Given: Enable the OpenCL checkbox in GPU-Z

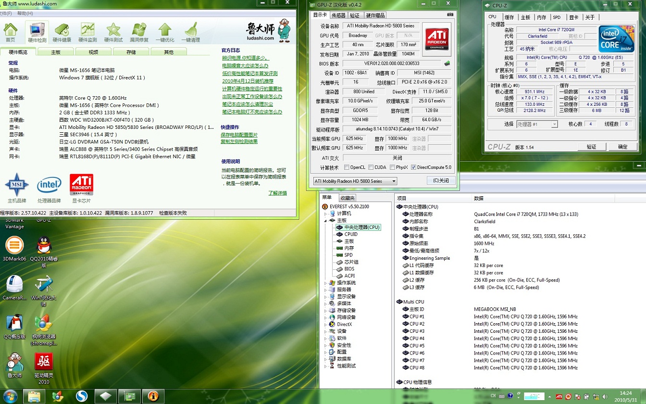Looking at the screenshot, I should tap(347, 167).
